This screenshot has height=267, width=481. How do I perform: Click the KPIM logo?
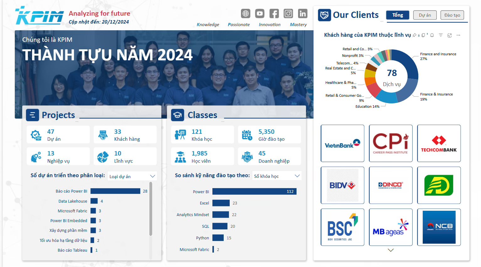[x=40, y=15]
